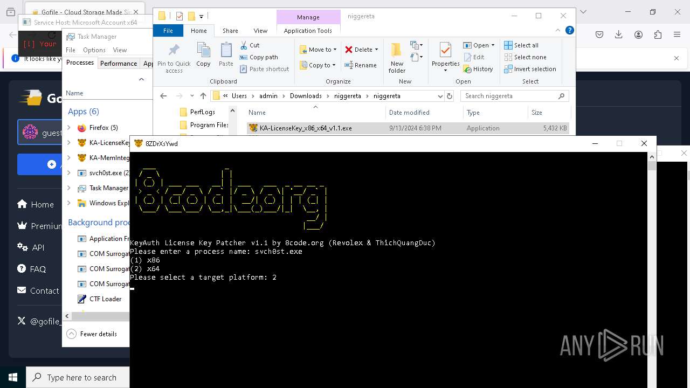Click Invert selection in ribbon

[x=530, y=69]
